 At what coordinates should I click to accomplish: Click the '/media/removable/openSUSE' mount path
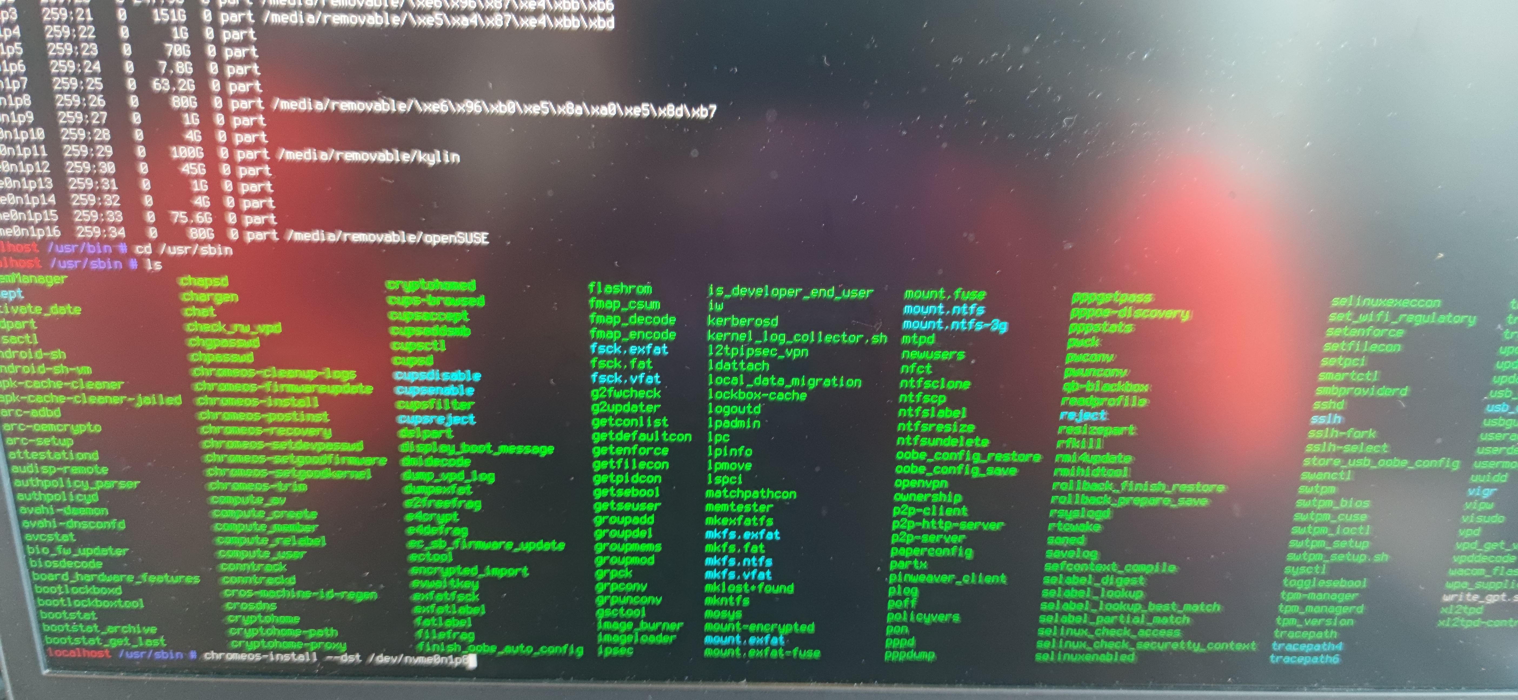387,237
